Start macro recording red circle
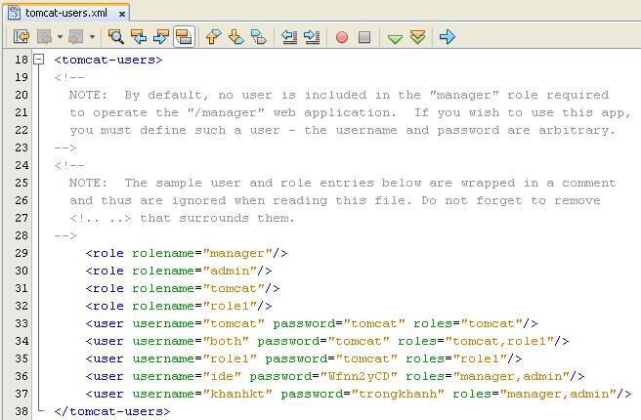This screenshot has height=420, width=641. tap(342, 37)
